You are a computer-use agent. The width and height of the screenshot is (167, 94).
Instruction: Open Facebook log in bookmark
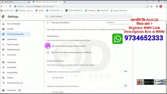(x=25, y=10)
